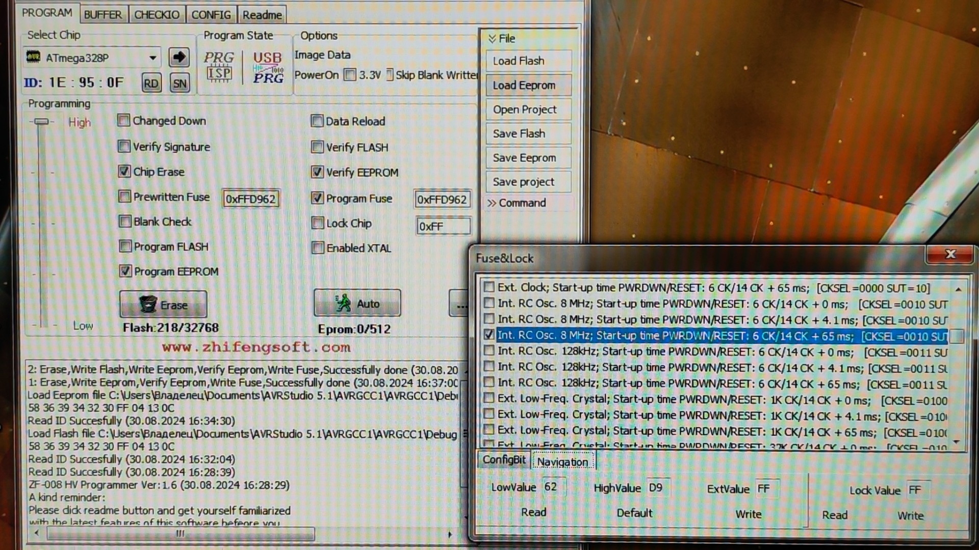Toggle the Changed Down checkbox

click(123, 120)
